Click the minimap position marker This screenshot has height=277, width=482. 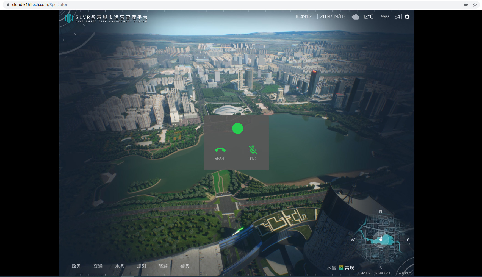[381, 239]
